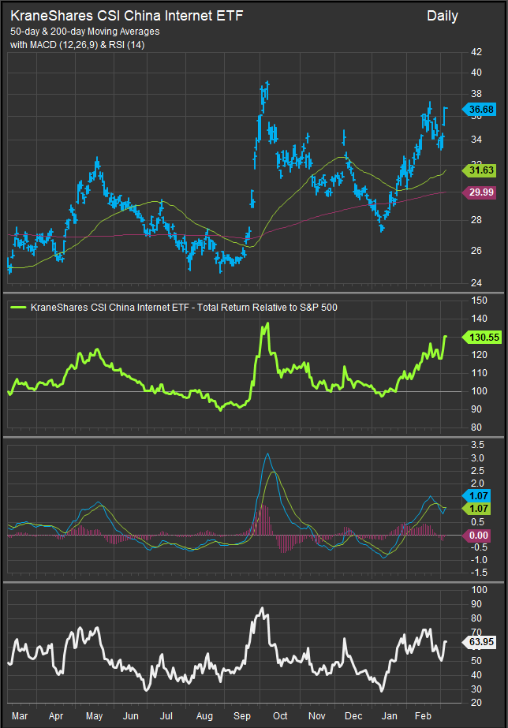508x728 pixels.
Task: Click the Nov label on the time axis
Action: 316,716
